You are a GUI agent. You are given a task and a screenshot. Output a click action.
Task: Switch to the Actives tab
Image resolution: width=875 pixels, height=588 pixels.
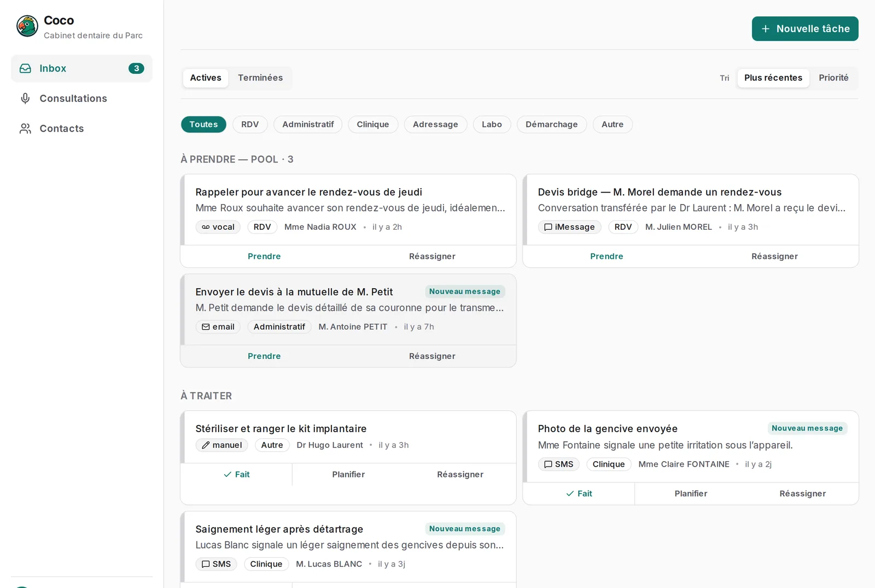tap(206, 78)
